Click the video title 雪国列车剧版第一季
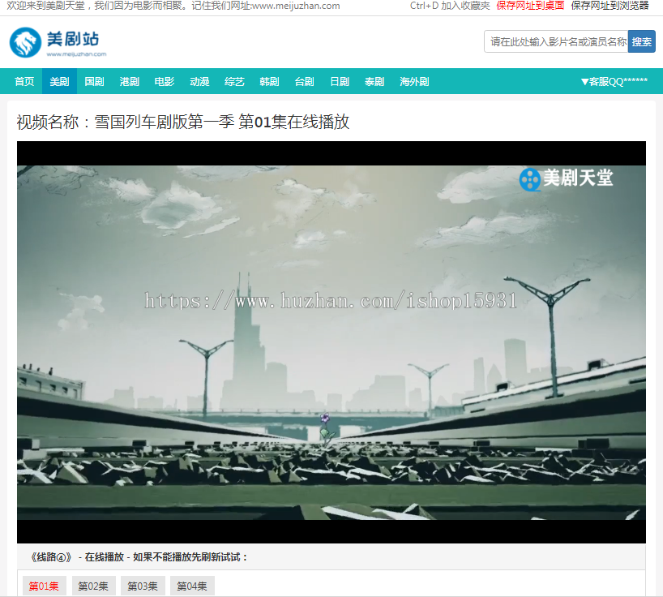This screenshot has height=597, width=663. pos(164,122)
